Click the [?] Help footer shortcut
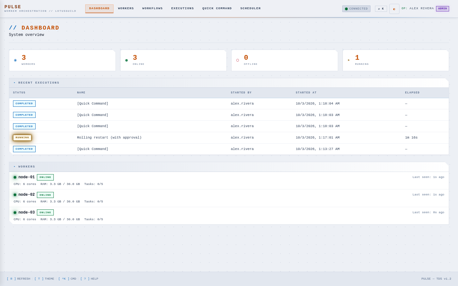 pyautogui.click(x=89, y=279)
